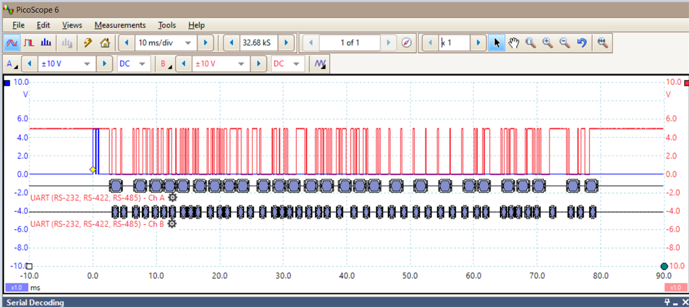Increase the 32.68 kS sample count
This screenshot has width=689, height=307.
286,42
